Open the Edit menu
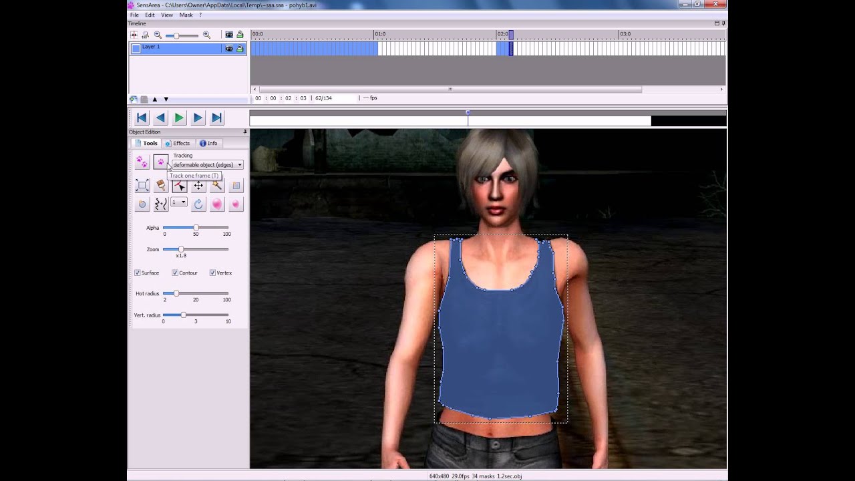The width and height of the screenshot is (855, 481). click(150, 15)
